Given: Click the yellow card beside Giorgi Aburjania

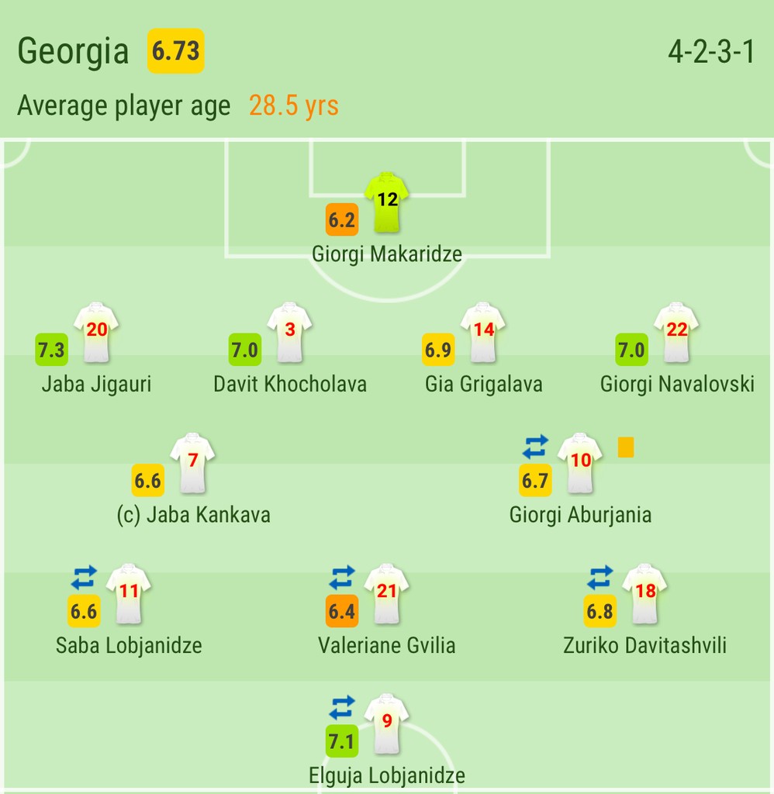Looking at the screenshot, I should click(x=626, y=447).
